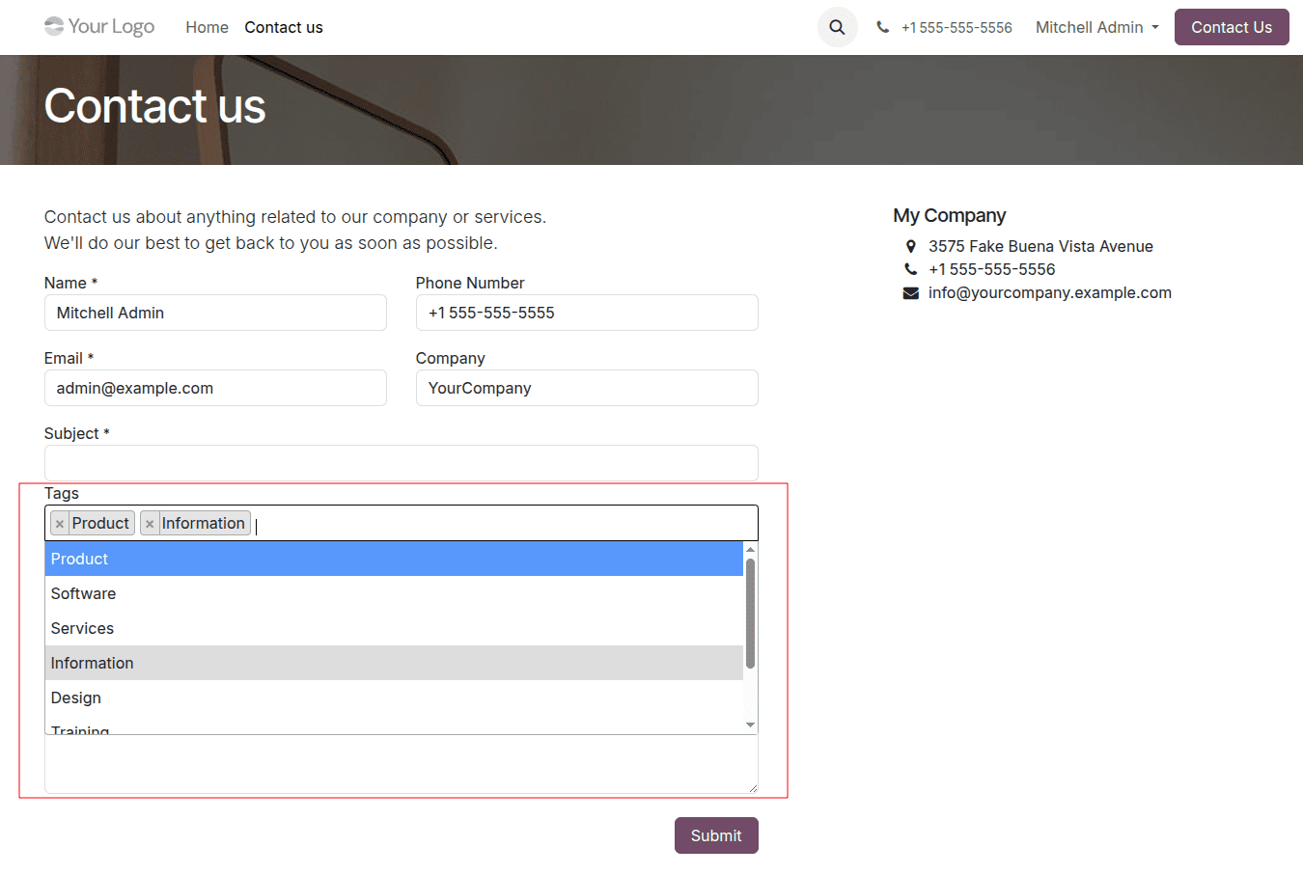Focus the Phone Number field

pos(587,313)
